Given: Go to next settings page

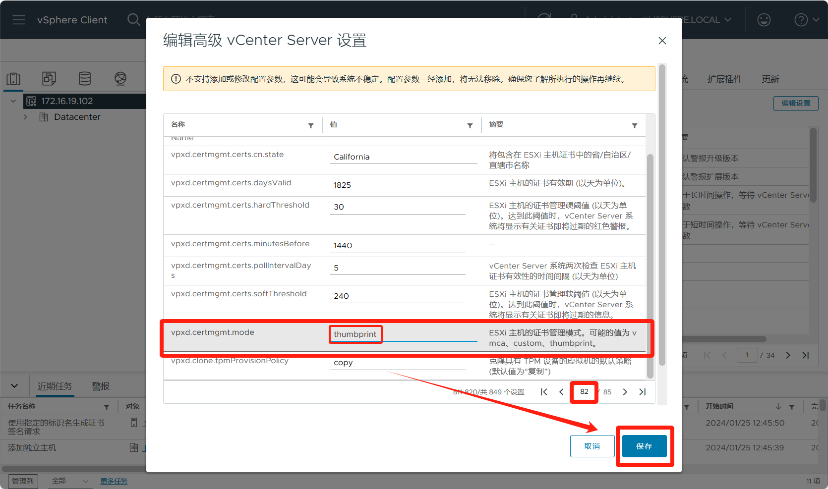Looking at the screenshot, I should [625, 392].
